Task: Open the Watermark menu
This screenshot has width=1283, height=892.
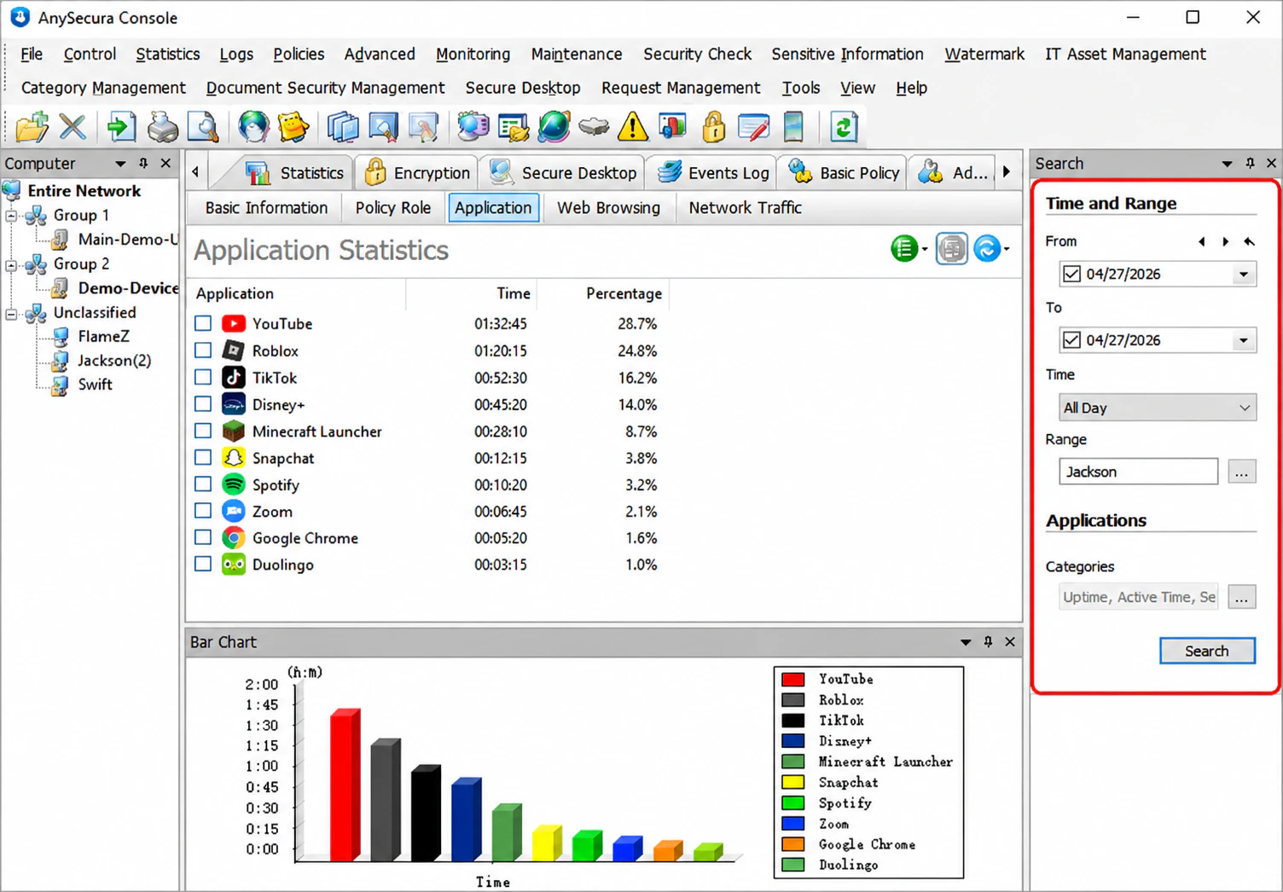Action: (x=984, y=54)
